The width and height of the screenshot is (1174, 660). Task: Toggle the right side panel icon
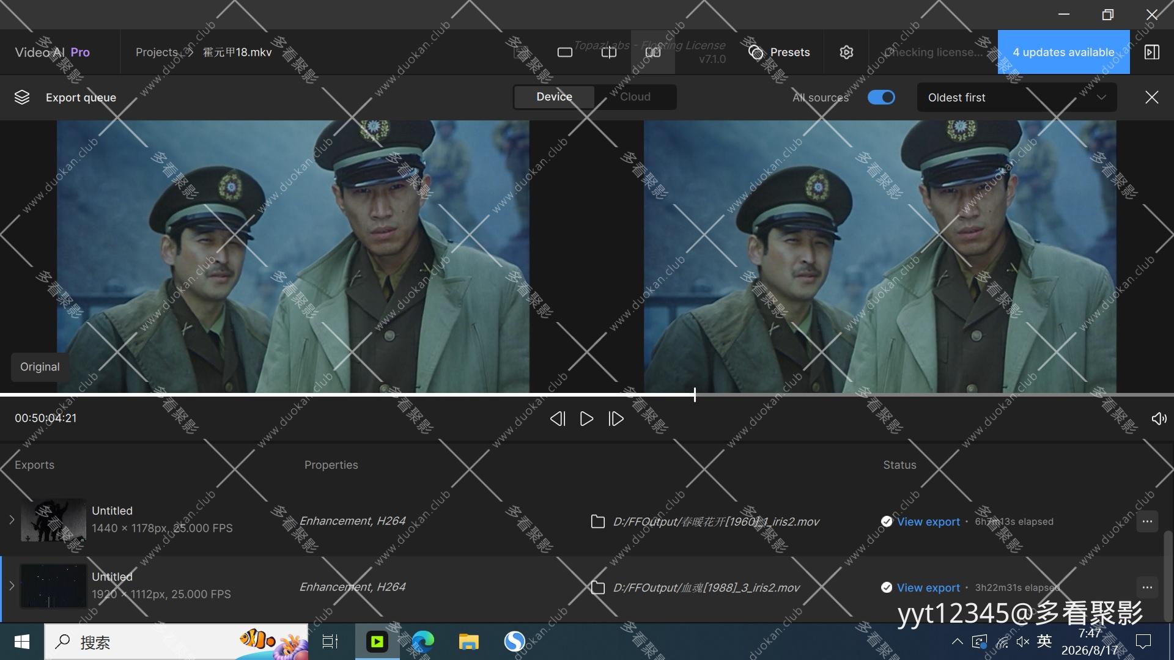coord(1152,53)
